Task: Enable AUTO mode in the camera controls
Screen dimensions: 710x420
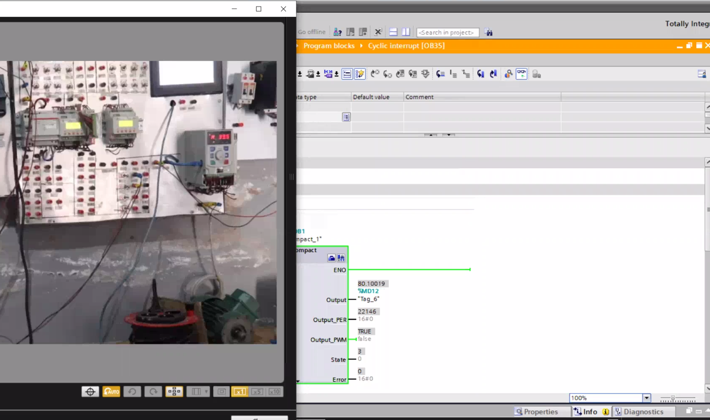Action: tap(111, 392)
